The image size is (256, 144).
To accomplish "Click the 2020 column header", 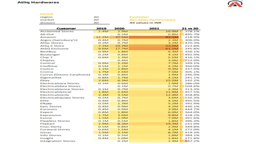I will pyautogui.click(x=119, y=28).
